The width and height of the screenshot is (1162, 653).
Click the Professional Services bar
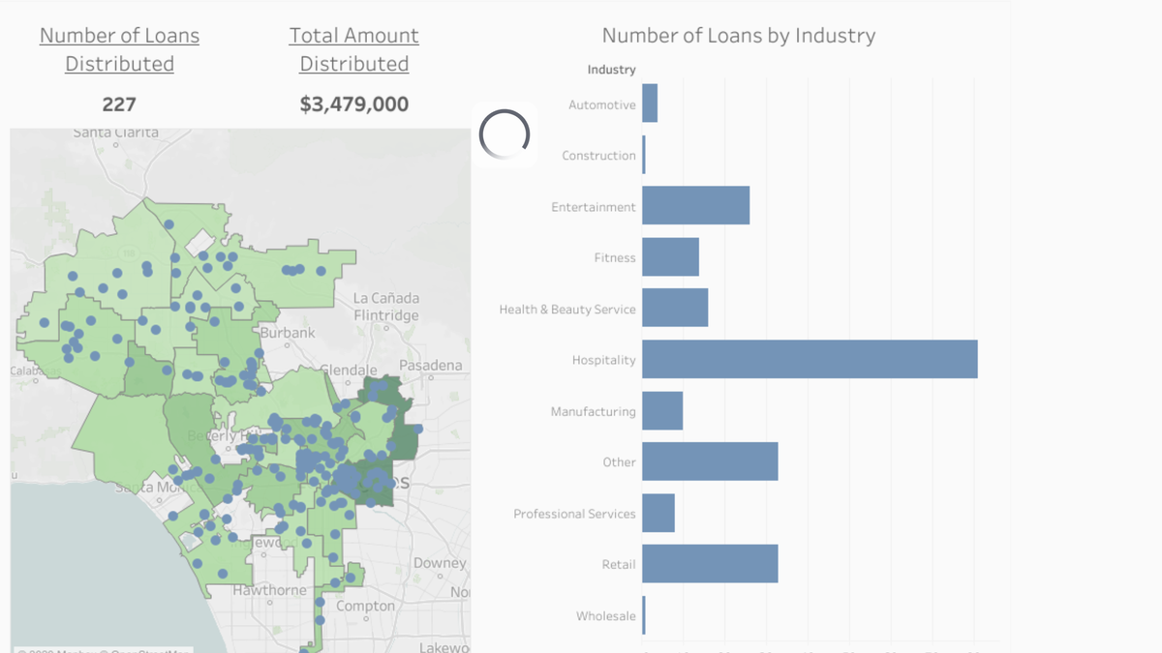click(658, 513)
